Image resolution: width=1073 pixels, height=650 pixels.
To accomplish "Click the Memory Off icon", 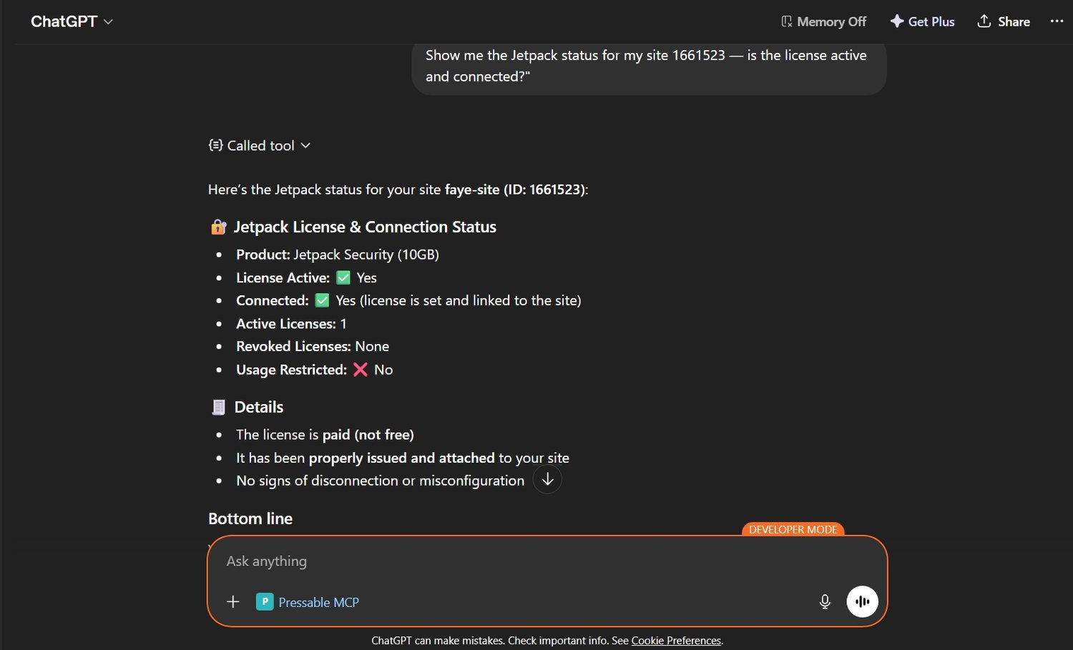I will pyautogui.click(x=786, y=21).
